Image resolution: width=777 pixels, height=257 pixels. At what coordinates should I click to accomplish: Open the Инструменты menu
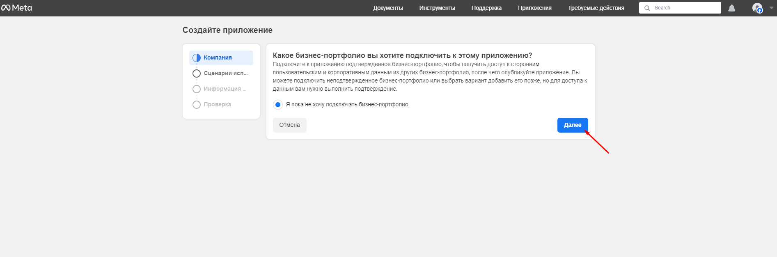click(437, 8)
